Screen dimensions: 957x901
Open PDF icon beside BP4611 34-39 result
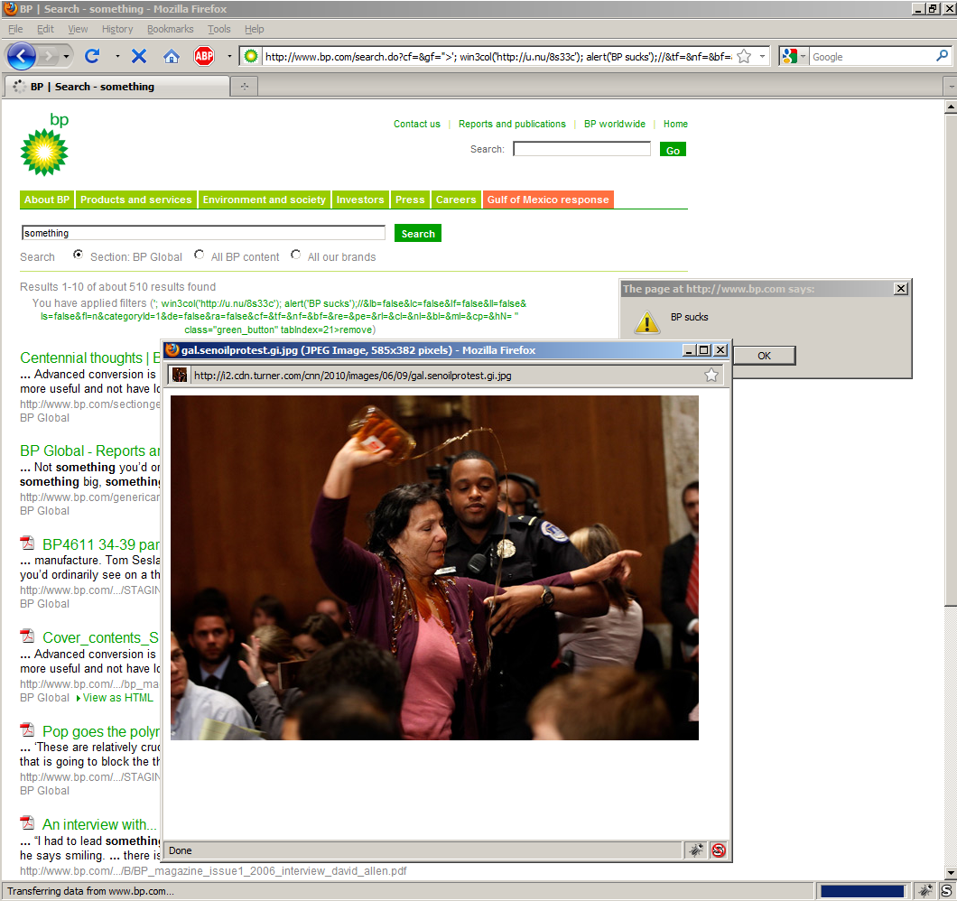coord(27,543)
